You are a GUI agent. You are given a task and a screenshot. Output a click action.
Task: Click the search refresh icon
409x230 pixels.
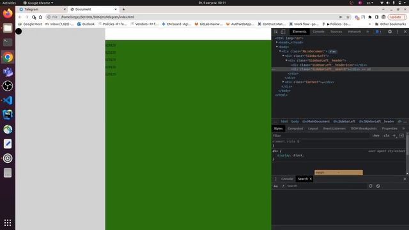pos(371,186)
